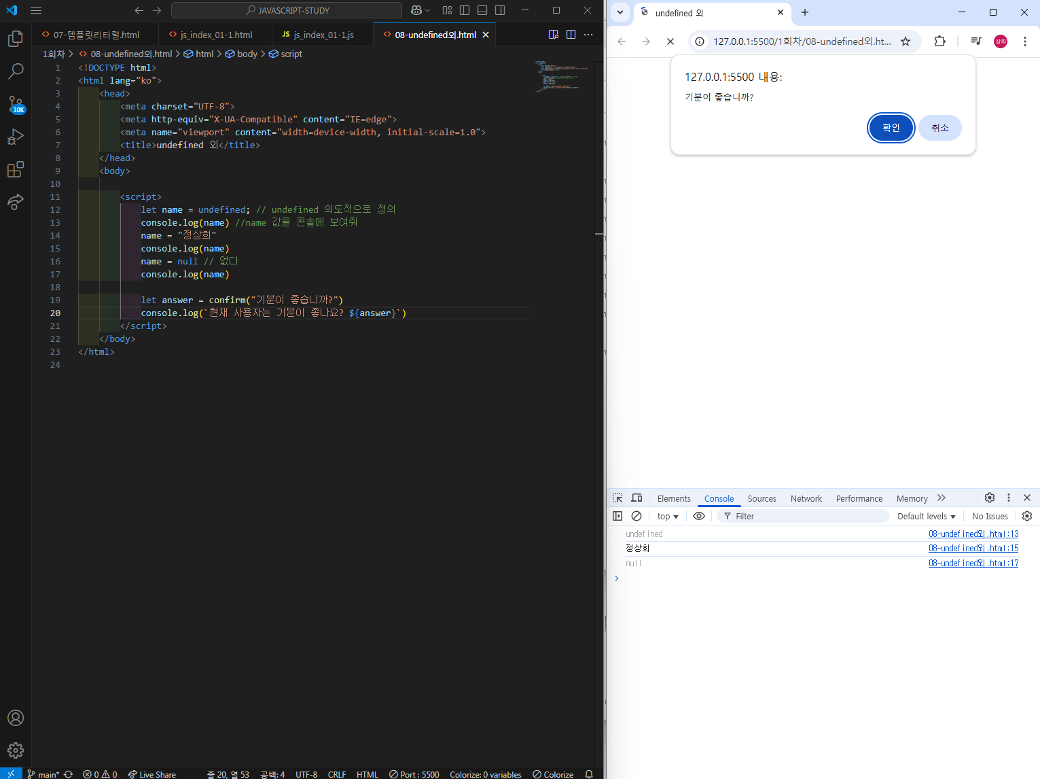Open the VS Code Explorer view
The width and height of the screenshot is (1040, 779).
point(16,39)
